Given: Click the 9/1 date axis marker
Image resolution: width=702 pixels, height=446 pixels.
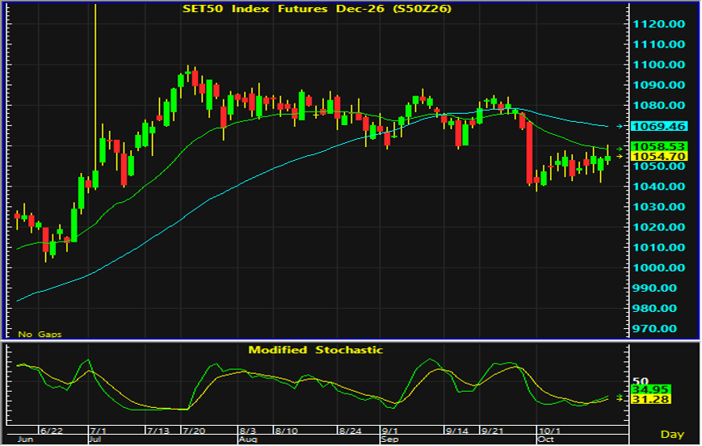Looking at the screenshot, I should coord(389,431).
